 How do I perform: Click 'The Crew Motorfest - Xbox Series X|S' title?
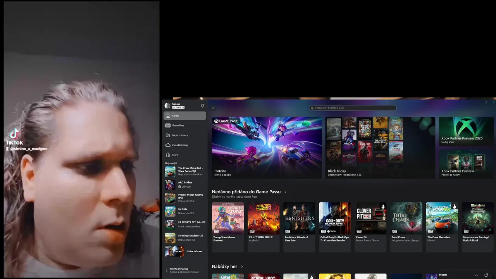click(191, 169)
